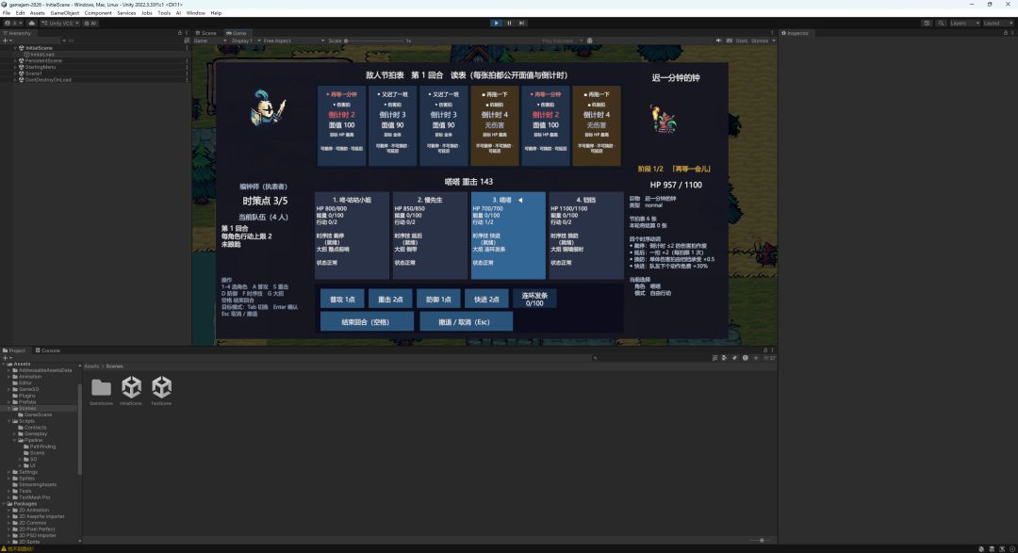Open the Component menu
The height and width of the screenshot is (553, 1018).
(x=98, y=13)
